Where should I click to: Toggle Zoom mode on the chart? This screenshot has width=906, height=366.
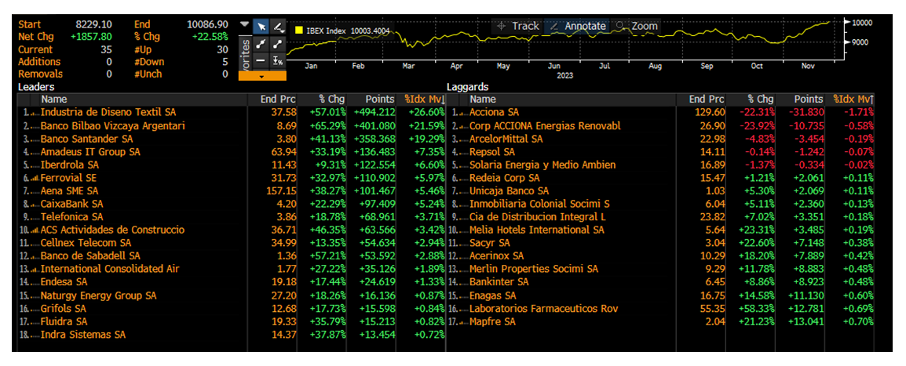644,26
